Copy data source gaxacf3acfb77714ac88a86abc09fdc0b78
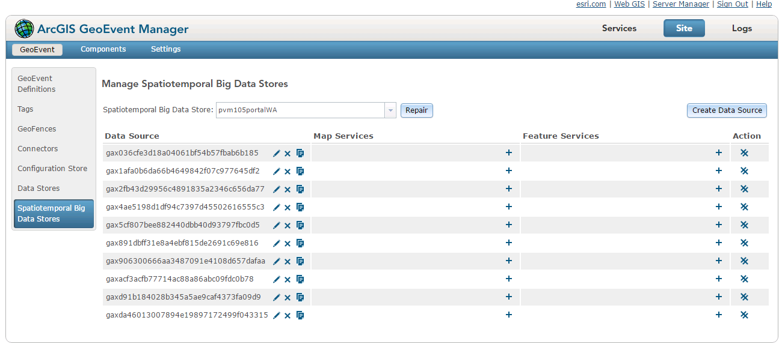This screenshot has height=350, width=782. click(x=300, y=279)
